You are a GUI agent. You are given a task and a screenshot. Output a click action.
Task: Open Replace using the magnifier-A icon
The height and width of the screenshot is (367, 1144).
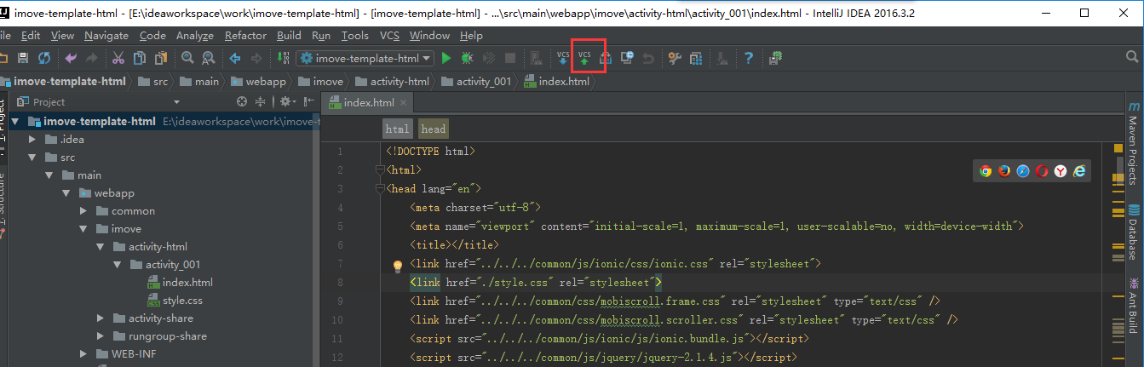pos(208,58)
